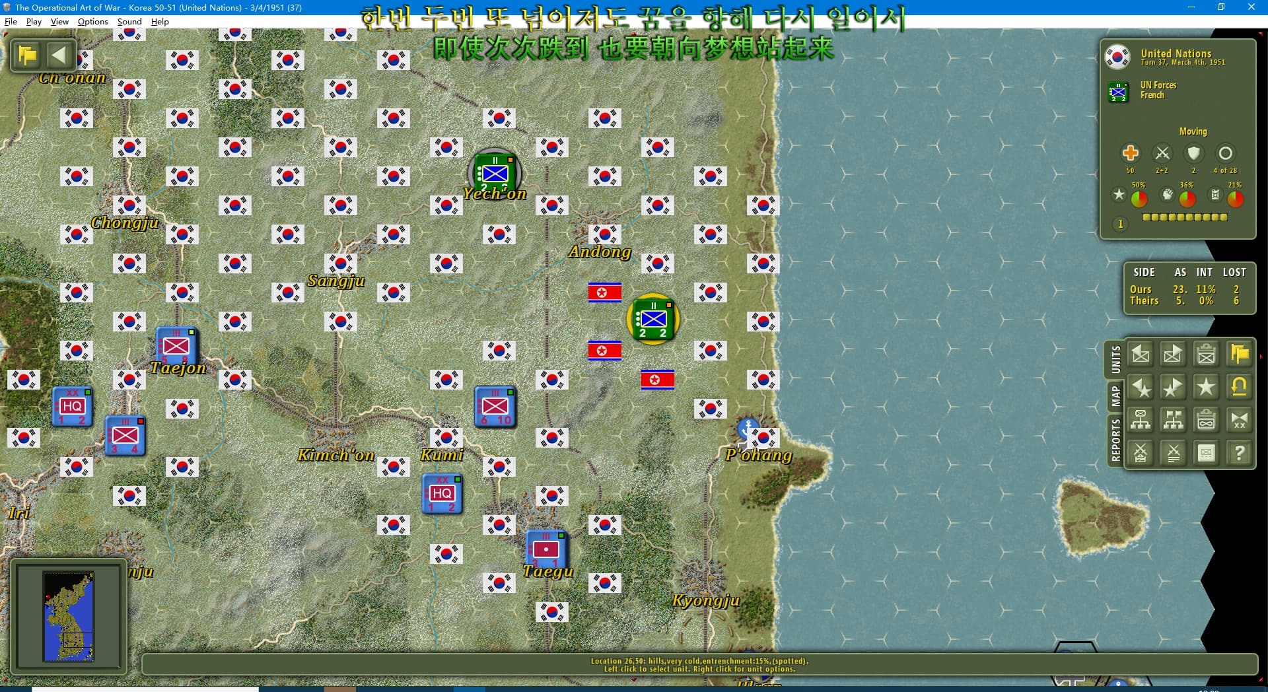The image size is (1268, 692).
Task: Click the yellow movement points bar
Action: [x=1185, y=217]
